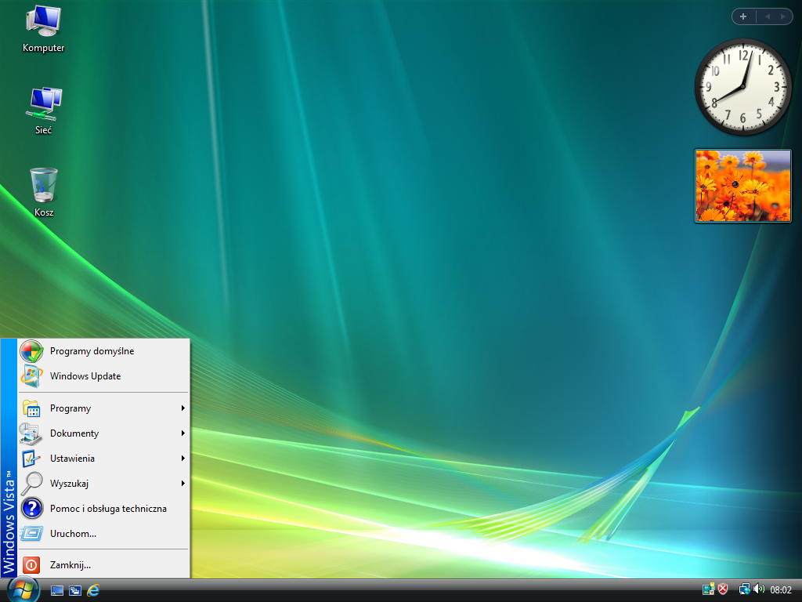802x602 pixels.
Task: Expand the Ustawienia submenu arrow
Action: tap(182, 459)
